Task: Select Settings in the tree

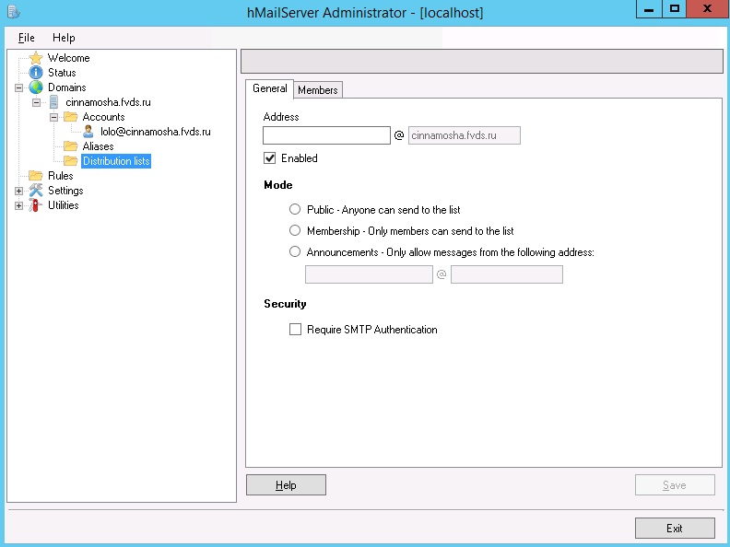Action: (65, 191)
